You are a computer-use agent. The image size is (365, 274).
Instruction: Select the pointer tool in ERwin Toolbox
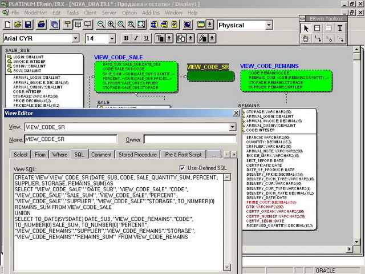[306, 29]
